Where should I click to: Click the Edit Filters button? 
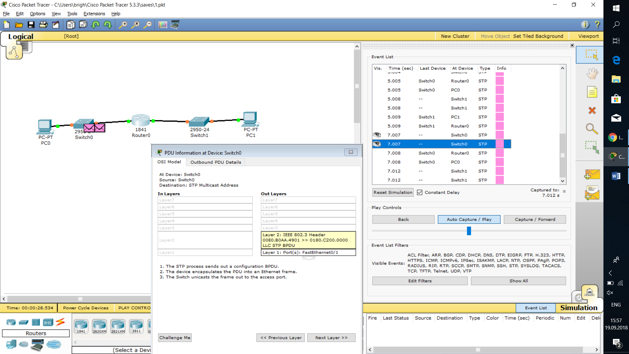point(420,281)
